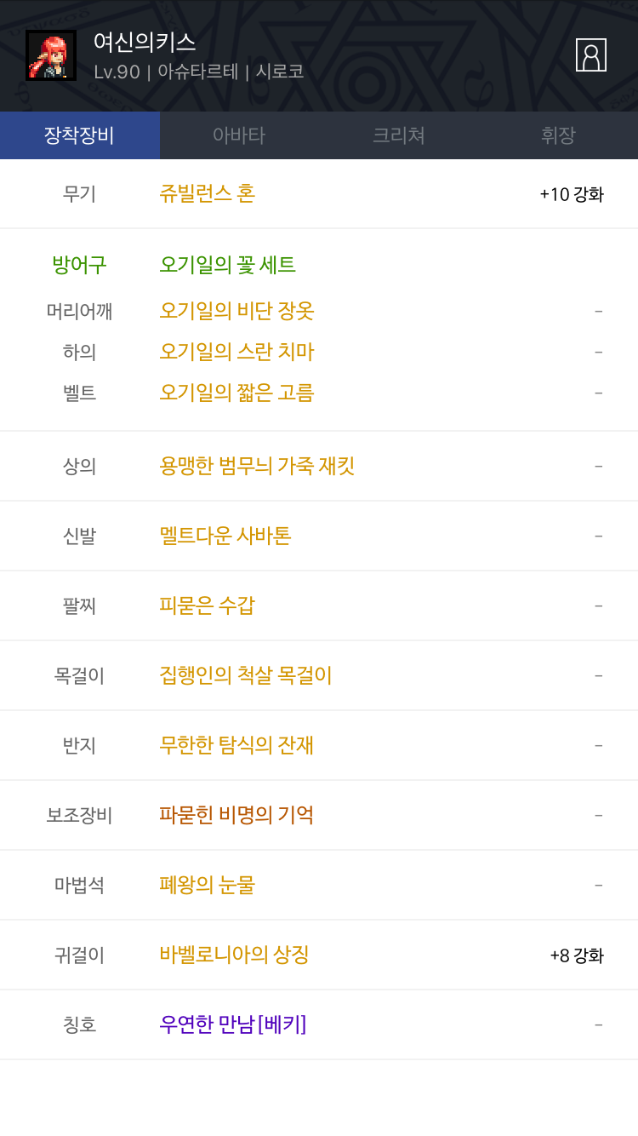Click magic stone 폐왕의 눈물
Viewport: 638px width, 1136px height.
208,885
